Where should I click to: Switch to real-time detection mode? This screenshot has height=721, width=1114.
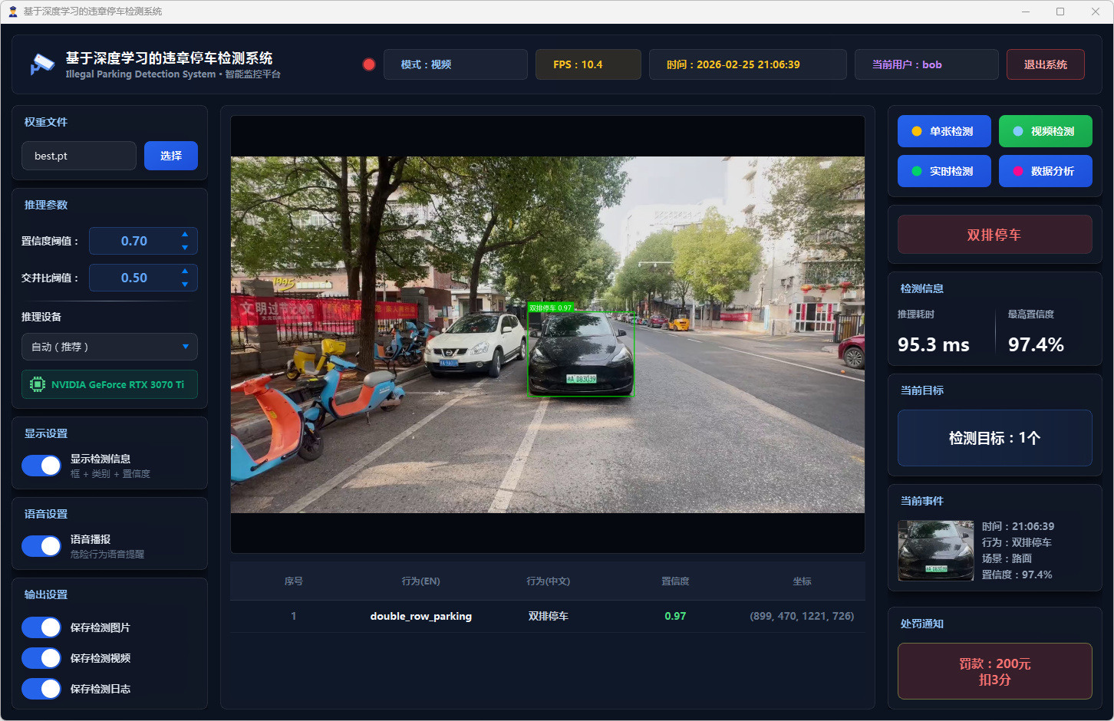(944, 171)
